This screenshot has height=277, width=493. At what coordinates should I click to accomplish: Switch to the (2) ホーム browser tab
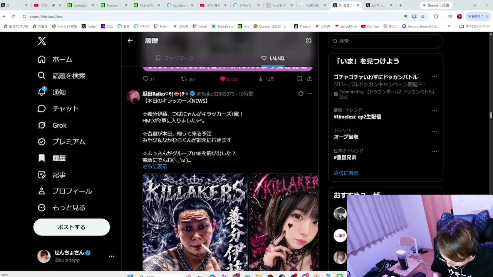coord(379,5)
